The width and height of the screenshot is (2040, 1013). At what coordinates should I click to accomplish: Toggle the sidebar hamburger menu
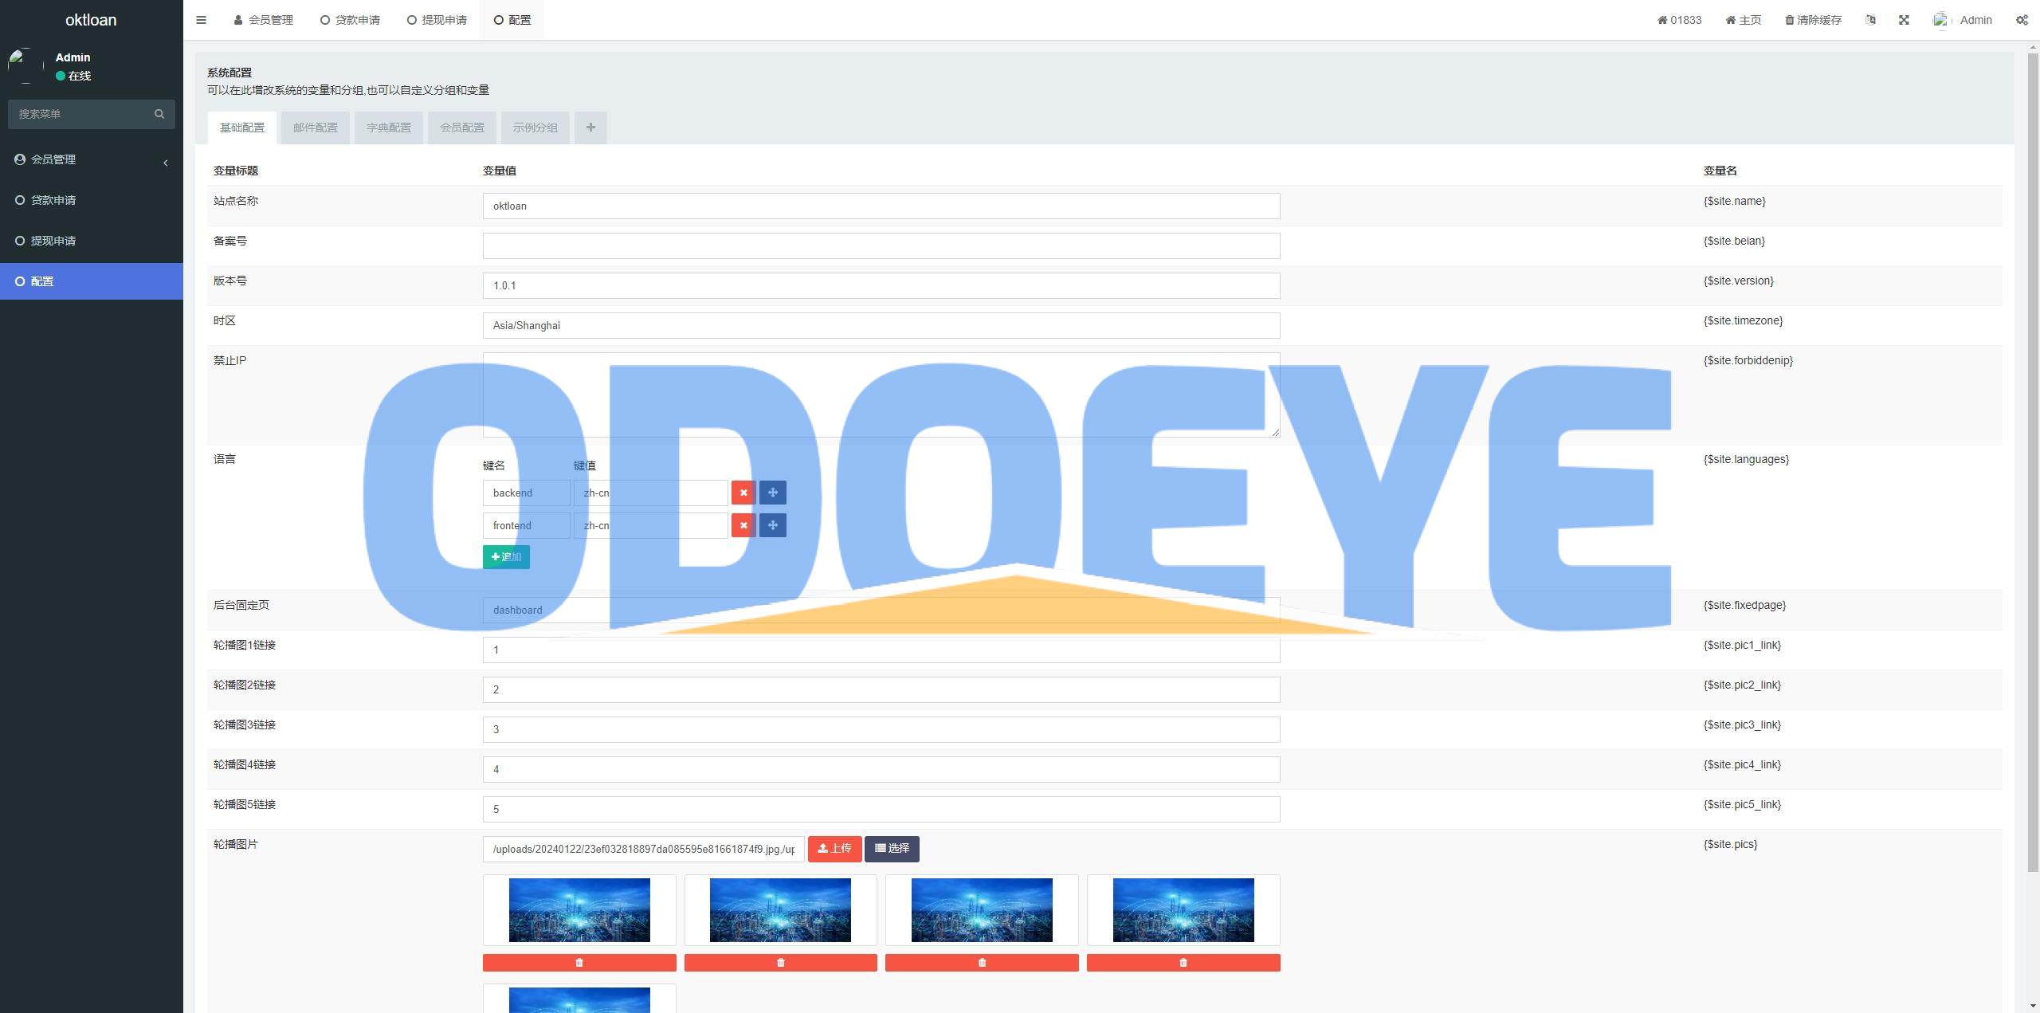pos(201,20)
